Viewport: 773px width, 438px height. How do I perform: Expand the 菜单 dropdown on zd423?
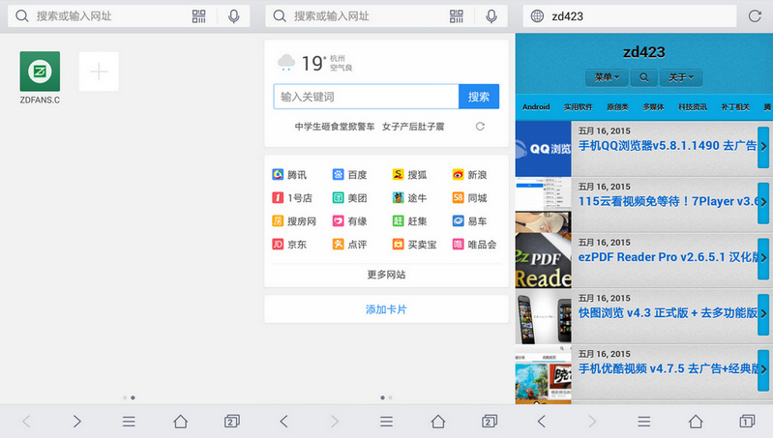608,77
